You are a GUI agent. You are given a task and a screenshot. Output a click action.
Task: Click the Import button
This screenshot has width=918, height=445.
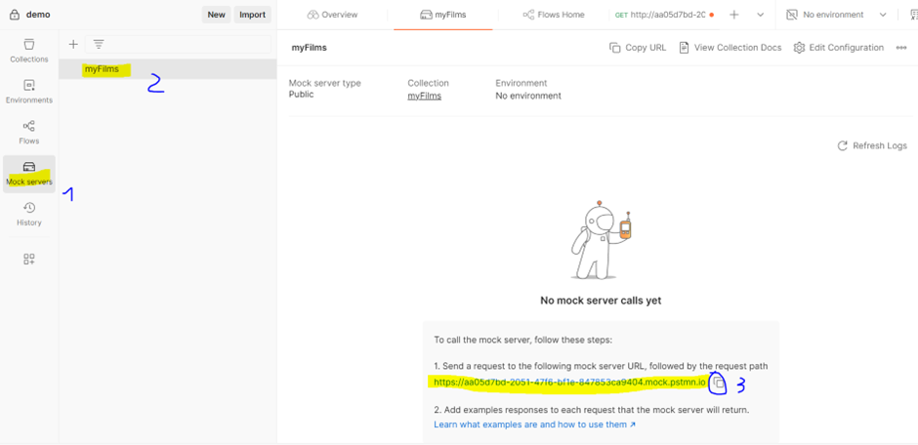click(252, 15)
